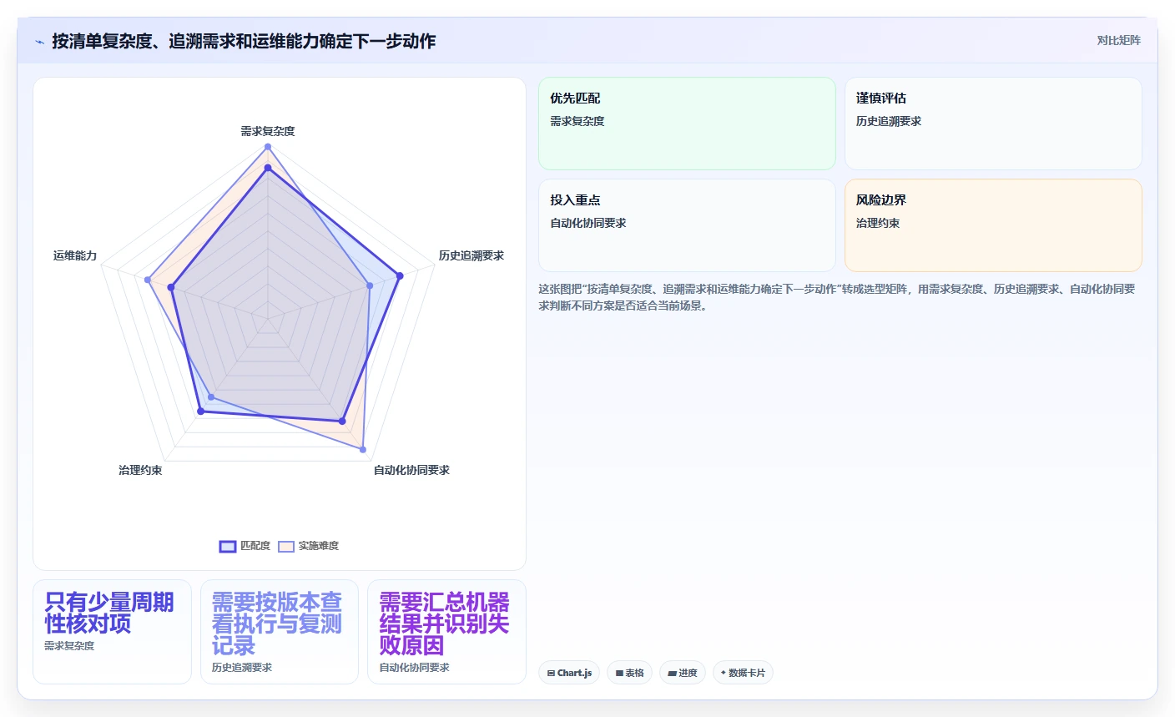Viewport: 1175px width, 717px height.
Task: Toggle the 匹配度 legend entry
Action: click(245, 546)
